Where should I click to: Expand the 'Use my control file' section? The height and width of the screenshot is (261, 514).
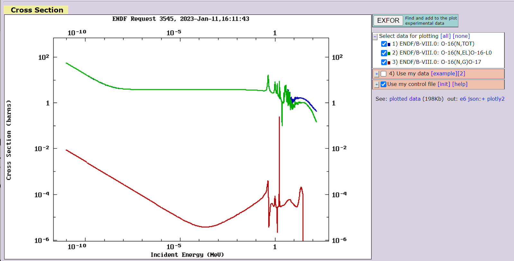point(377,85)
